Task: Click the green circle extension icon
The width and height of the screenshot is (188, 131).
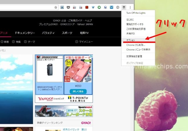Action: [99, 7]
